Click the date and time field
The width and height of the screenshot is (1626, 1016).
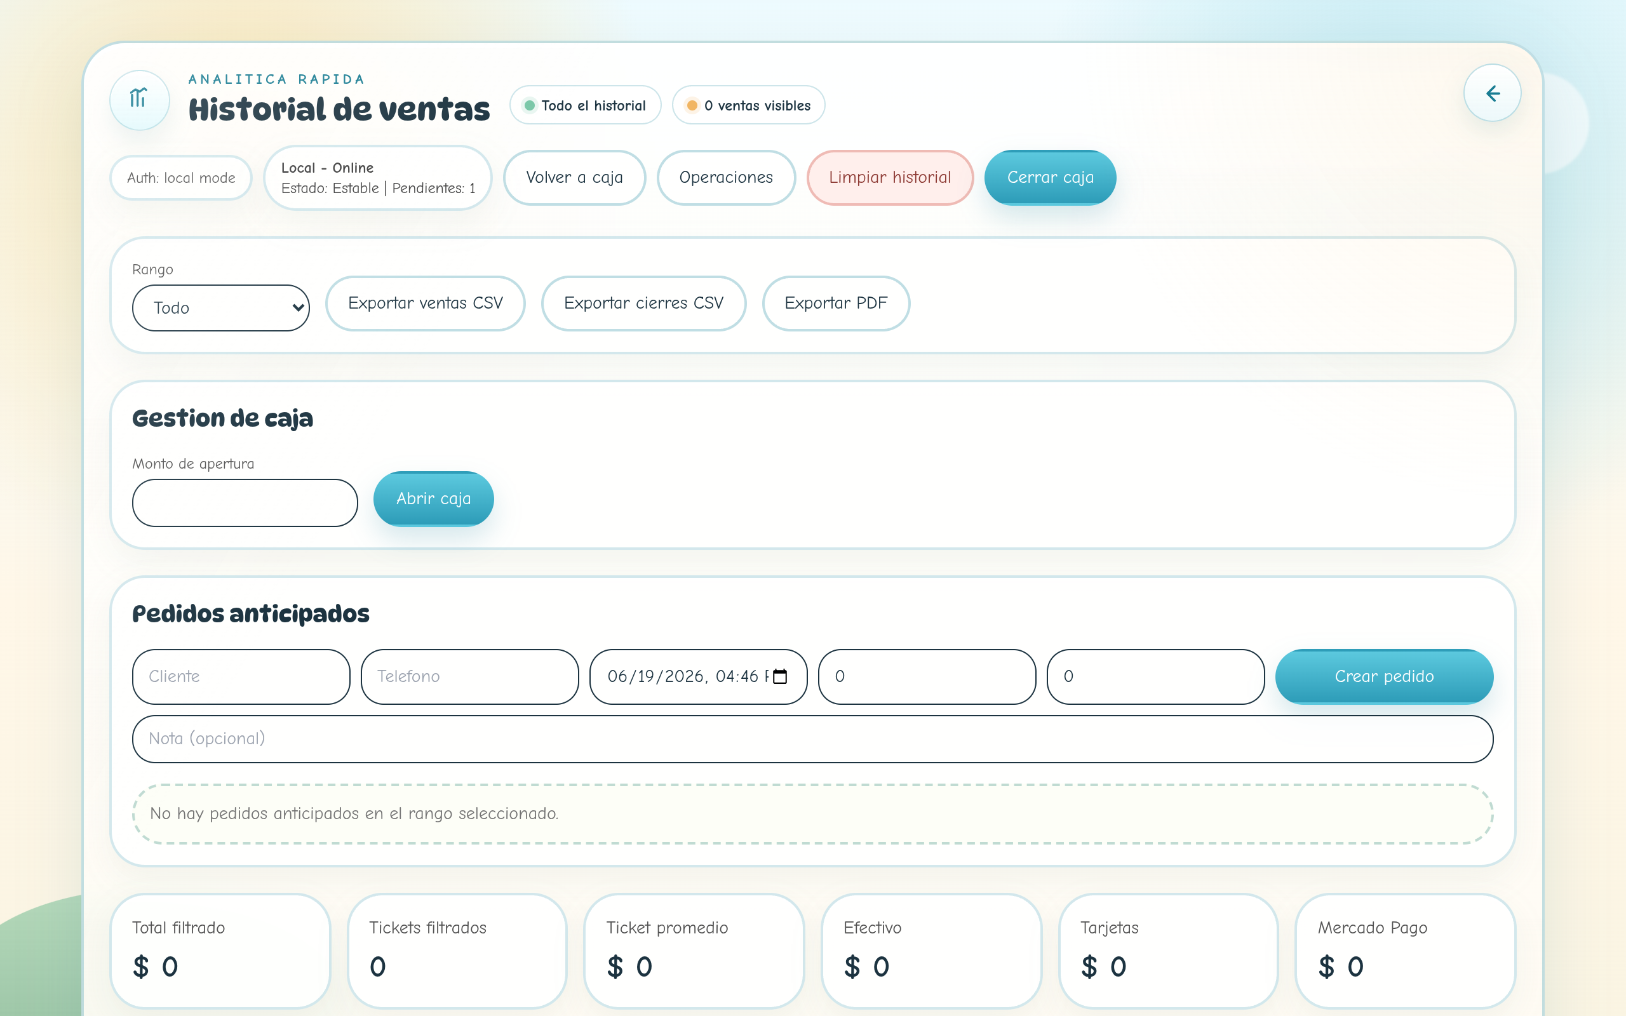coord(698,676)
